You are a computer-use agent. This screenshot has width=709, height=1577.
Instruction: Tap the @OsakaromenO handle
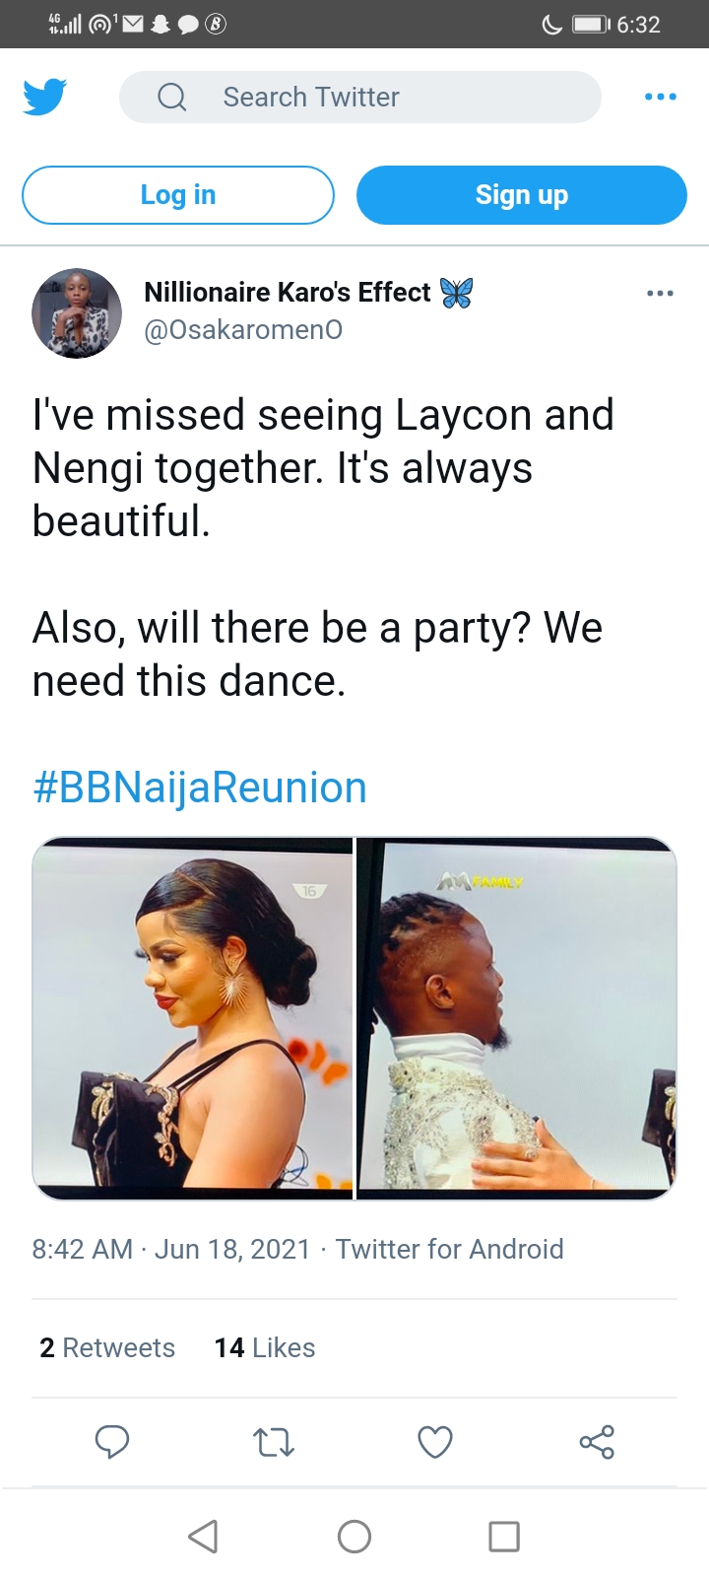pyautogui.click(x=243, y=330)
